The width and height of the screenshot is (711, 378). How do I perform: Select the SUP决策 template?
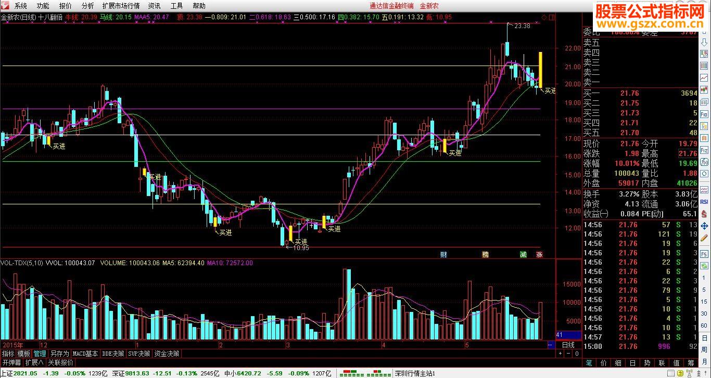(x=139, y=354)
